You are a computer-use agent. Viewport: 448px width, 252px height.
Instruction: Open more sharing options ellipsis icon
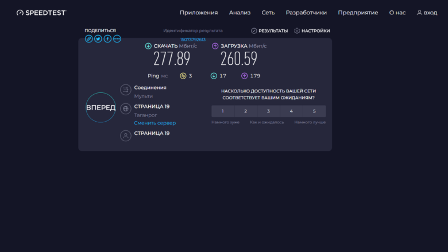pos(117,39)
